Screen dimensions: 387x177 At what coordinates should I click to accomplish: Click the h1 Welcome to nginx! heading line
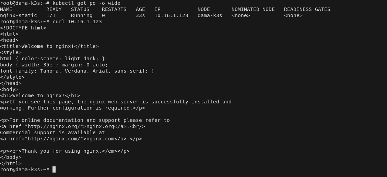pyautogui.click(x=40, y=96)
